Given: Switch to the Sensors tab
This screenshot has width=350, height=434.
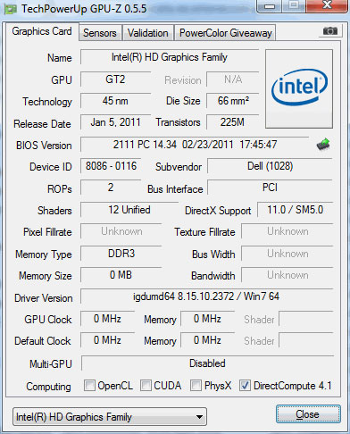Looking at the screenshot, I should point(100,33).
